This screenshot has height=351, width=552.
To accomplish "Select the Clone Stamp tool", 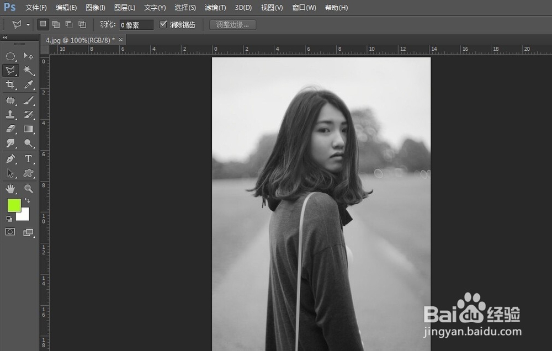I will pos(10,115).
